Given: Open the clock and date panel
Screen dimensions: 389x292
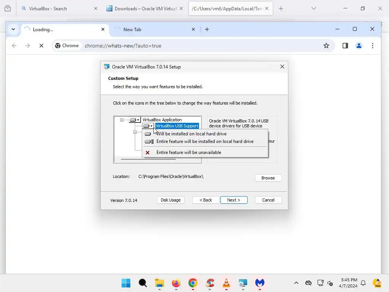Looking at the screenshot, I should [x=349, y=283].
